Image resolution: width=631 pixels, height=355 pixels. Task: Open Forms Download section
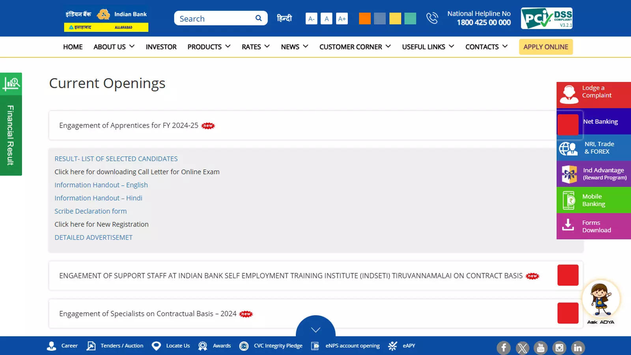(593, 226)
